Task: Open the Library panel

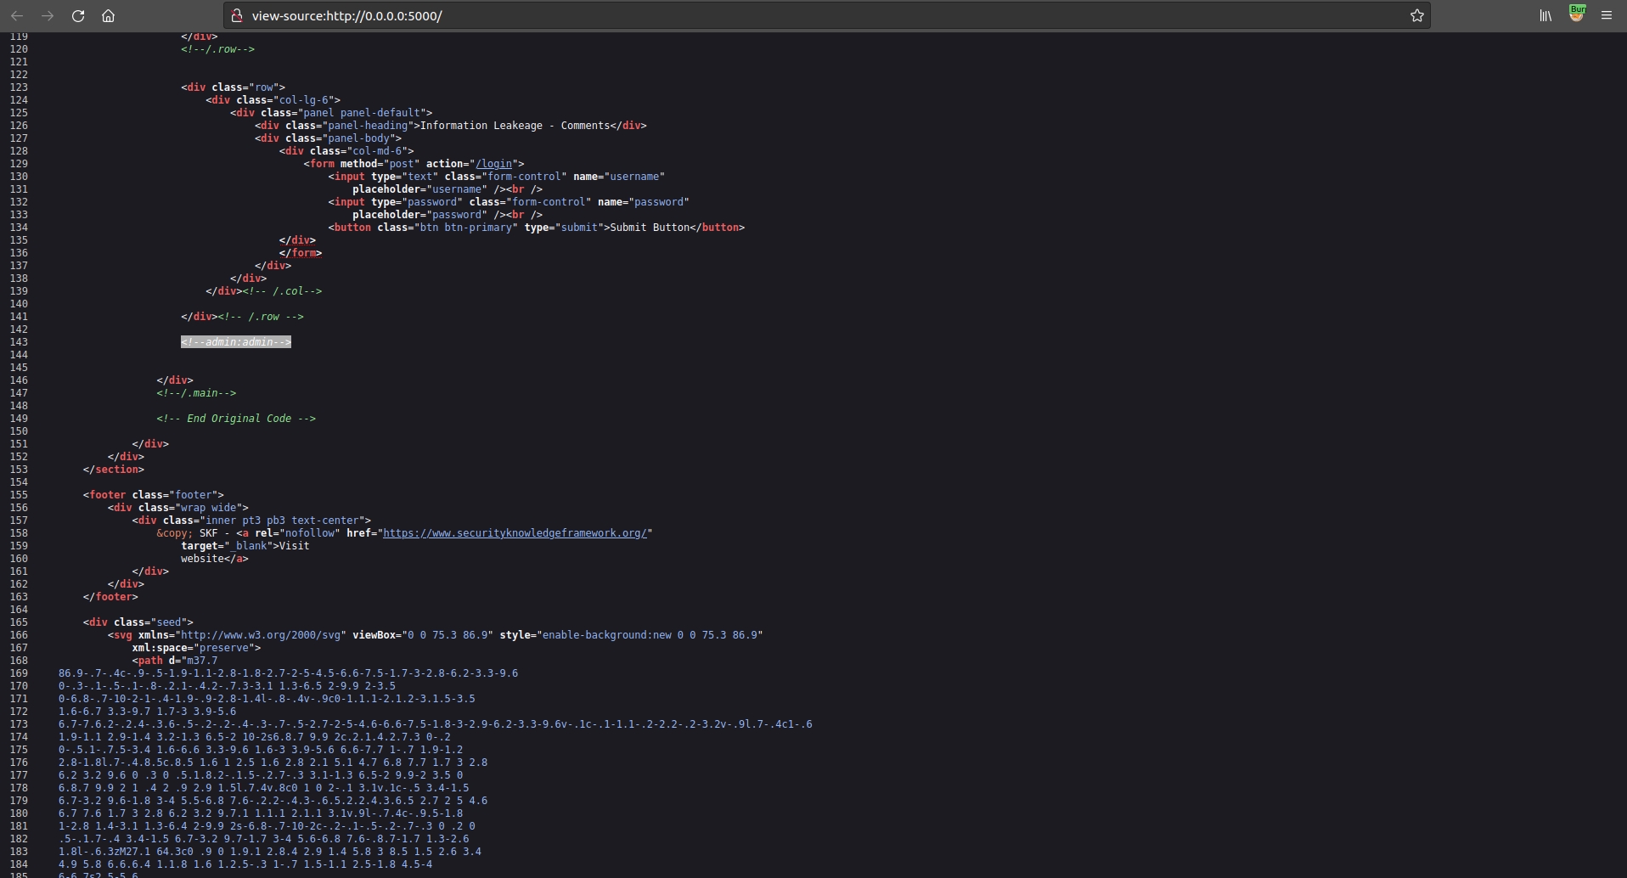Action: click(x=1546, y=16)
